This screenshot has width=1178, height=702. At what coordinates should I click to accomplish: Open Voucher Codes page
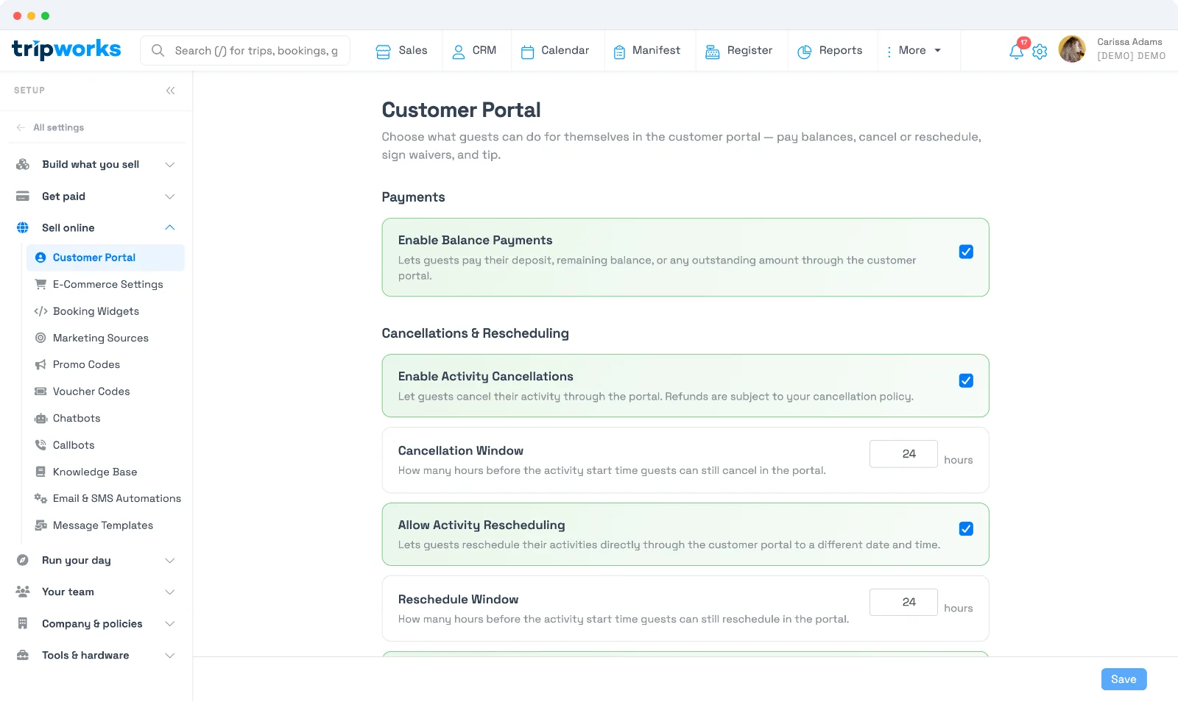pos(91,391)
